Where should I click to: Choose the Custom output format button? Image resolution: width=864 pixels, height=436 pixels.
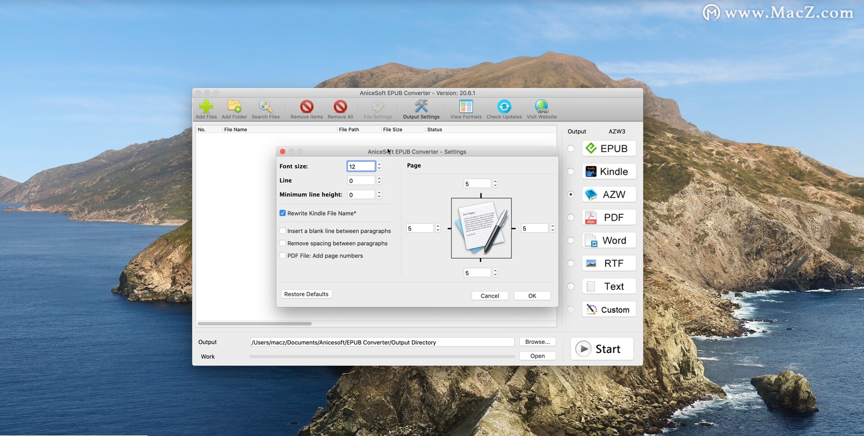pyautogui.click(x=609, y=309)
